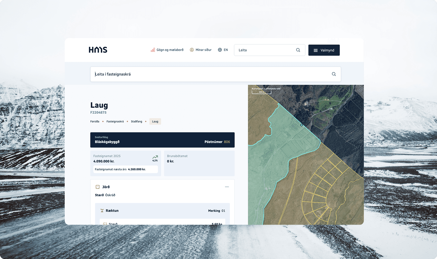The width and height of the screenshot is (437, 259).
Task: Click the Póstnúmer 806 value
Action: click(217, 142)
